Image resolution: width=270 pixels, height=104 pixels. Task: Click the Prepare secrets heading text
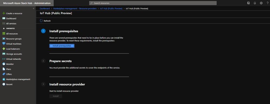click(61, 61)
